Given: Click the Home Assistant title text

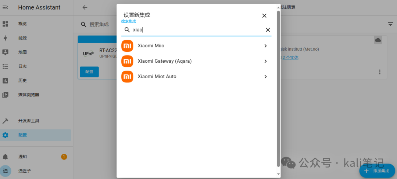Looking at the screenshot, I should tap(39, 8).
